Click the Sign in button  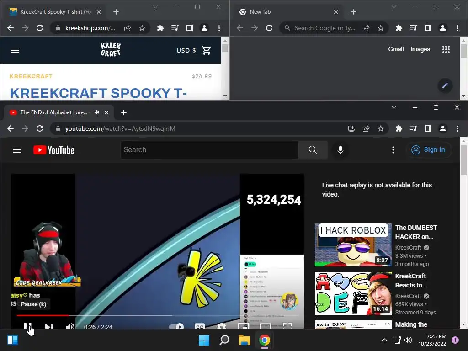[x=429, y=150]
